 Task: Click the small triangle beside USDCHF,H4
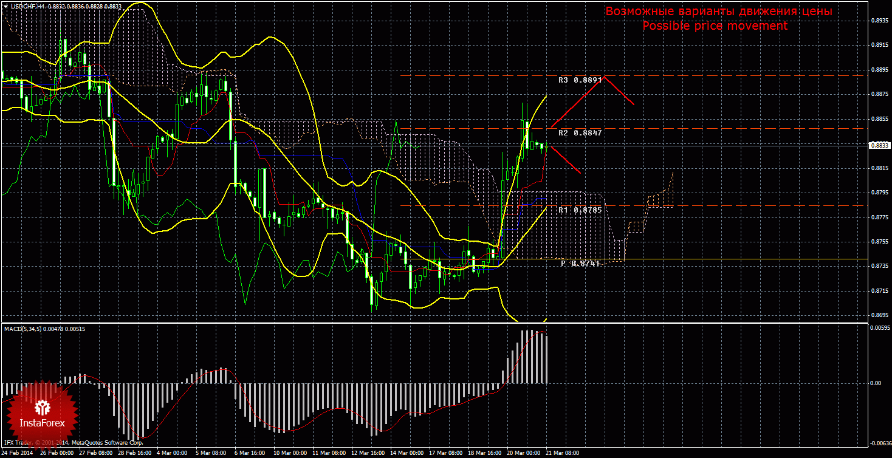pos(5,5)
